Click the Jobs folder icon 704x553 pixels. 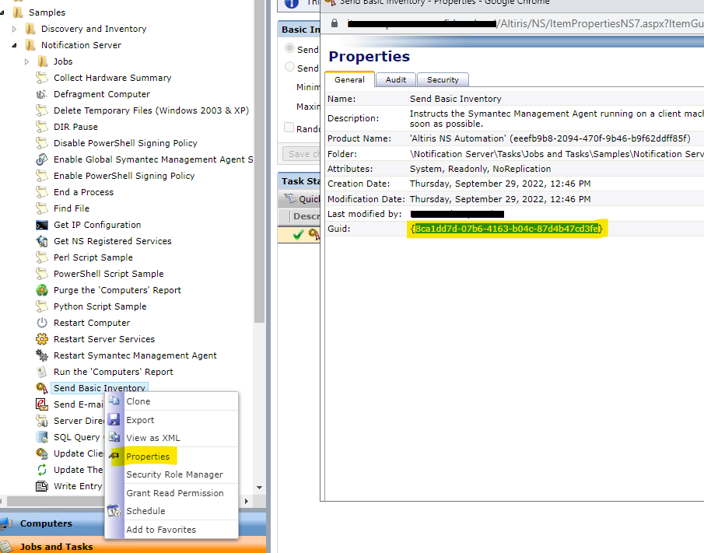[43, 61]
